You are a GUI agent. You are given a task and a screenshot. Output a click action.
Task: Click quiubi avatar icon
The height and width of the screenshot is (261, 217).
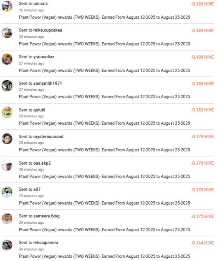tap(7, 112)
